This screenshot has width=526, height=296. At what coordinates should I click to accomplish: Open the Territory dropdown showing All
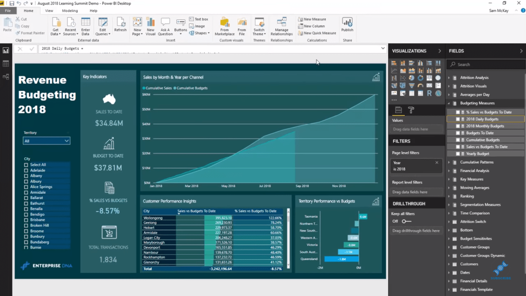(x=46, y=141)
